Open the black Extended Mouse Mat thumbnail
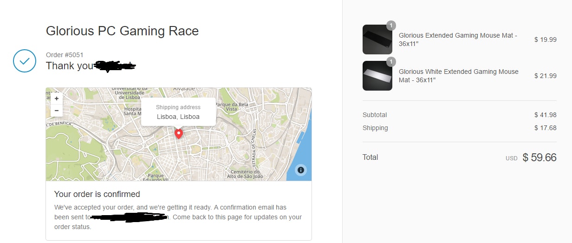The image size is (572, 243). pos(377,39)
